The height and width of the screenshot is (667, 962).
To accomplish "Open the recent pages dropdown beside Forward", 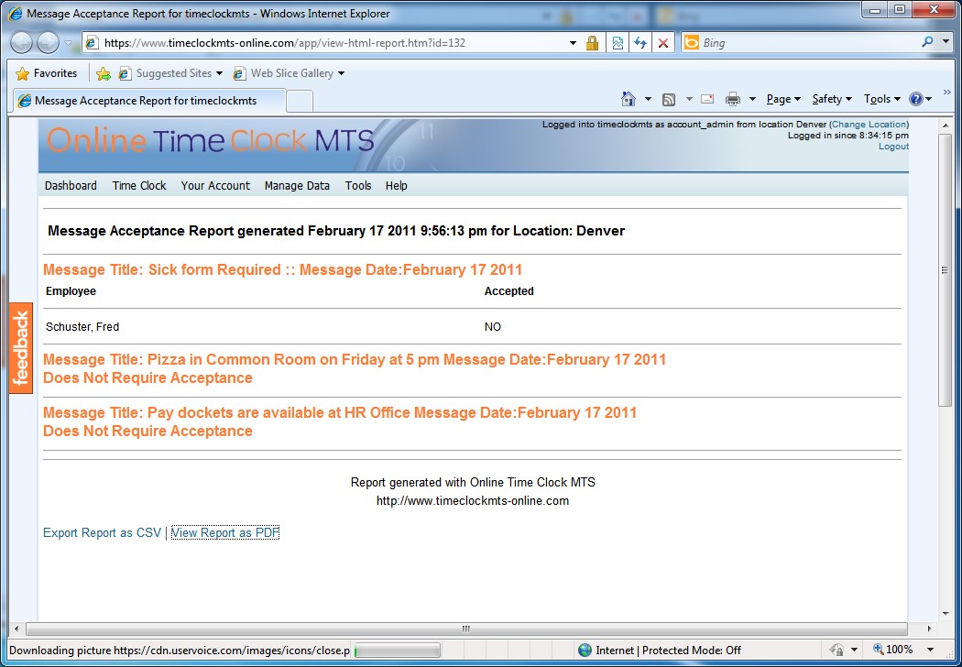I will click(68, 43).
